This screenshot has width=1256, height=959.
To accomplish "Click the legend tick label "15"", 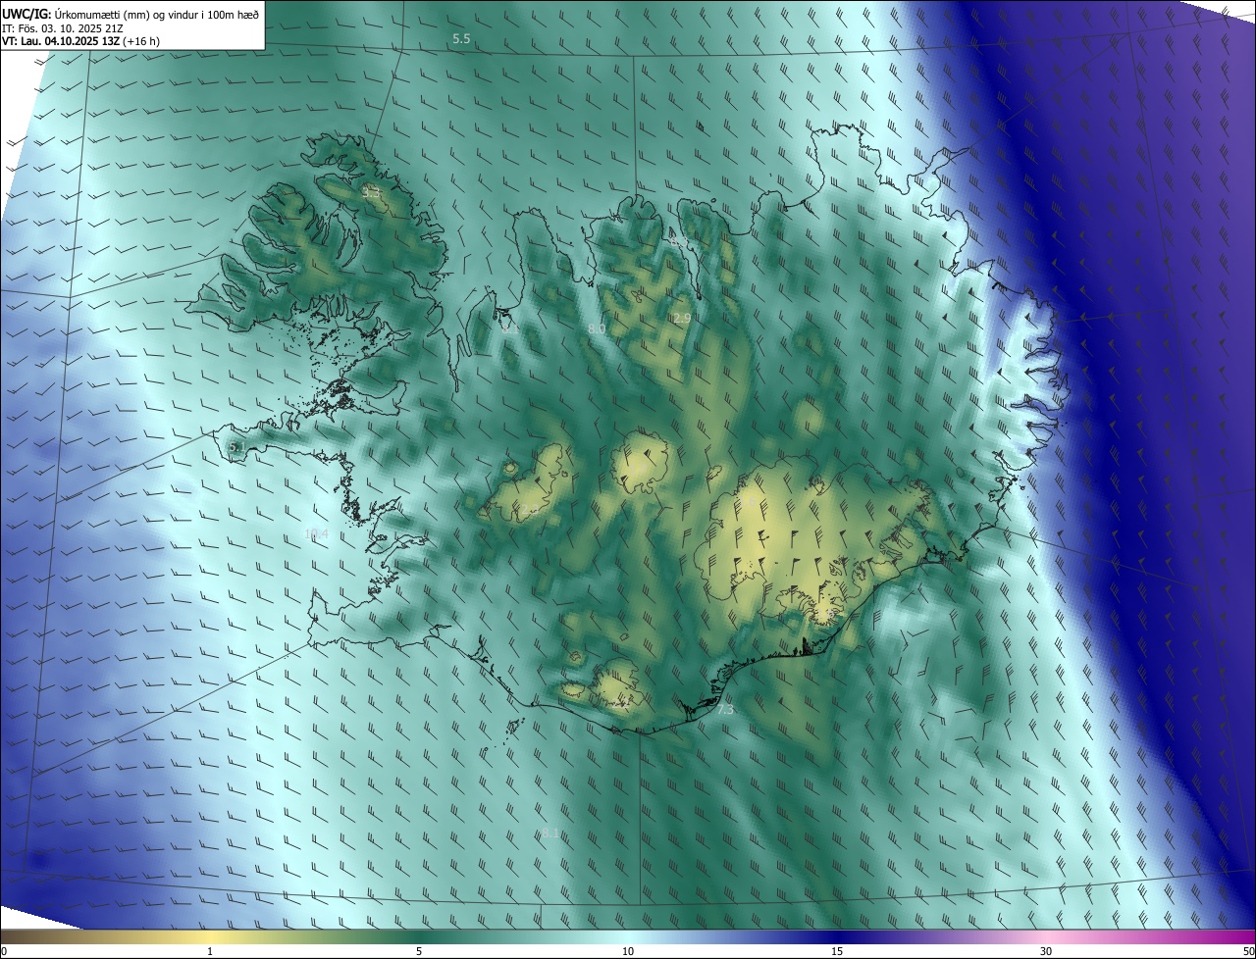I will 837,952.
